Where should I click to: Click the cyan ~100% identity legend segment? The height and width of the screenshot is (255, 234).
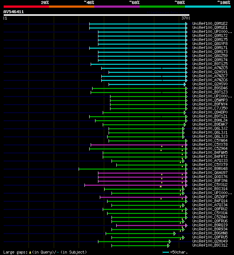[x=208, y=7]
